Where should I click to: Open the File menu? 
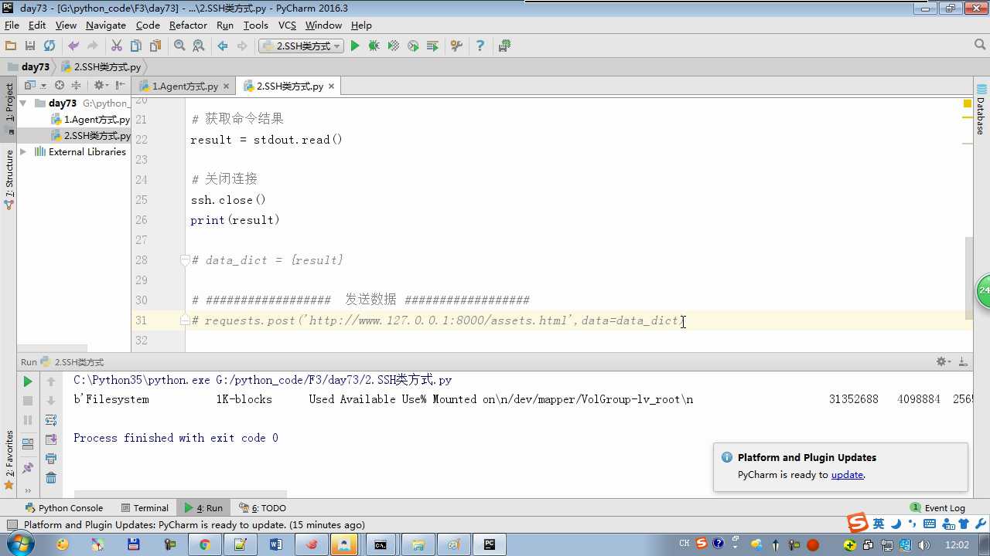(12, 25)
